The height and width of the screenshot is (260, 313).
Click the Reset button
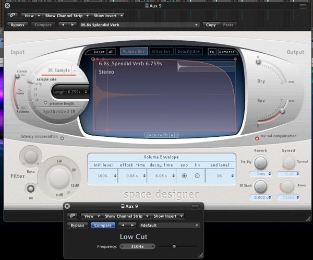[x=99, y=52]
